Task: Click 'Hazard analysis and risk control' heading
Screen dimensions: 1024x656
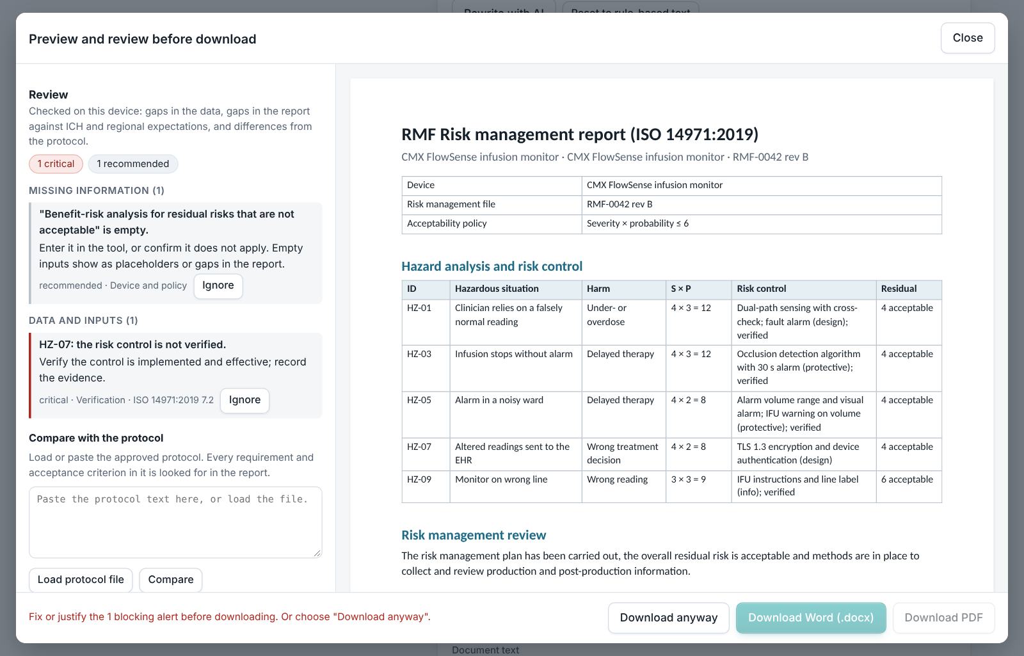Action: tap(492, 266)
